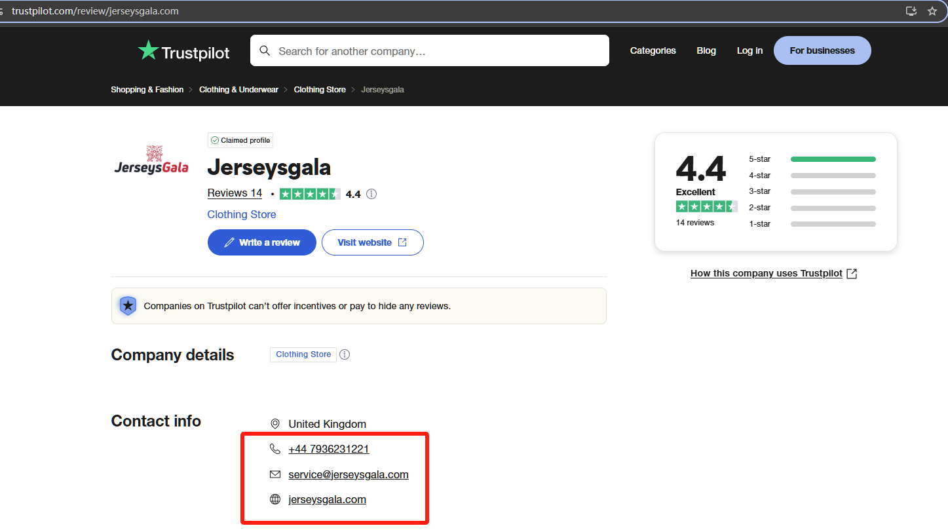Click the star rating beside Reviews 14
This screenshot has height=530, width=948.
pyautogui.click(x=310, y=194)
